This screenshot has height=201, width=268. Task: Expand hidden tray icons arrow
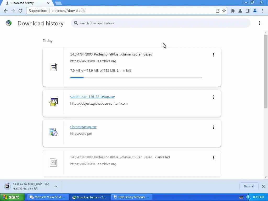click(x=248, y=197)
